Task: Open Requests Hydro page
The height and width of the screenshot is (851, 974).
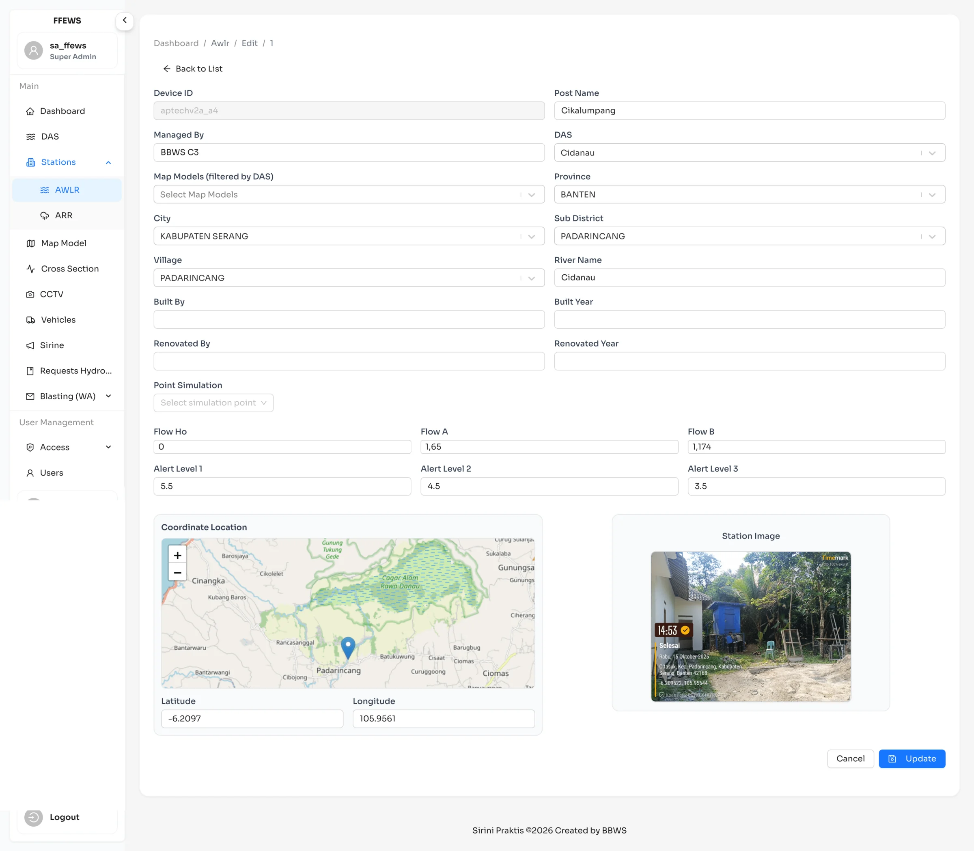Action: coord(67,371)
